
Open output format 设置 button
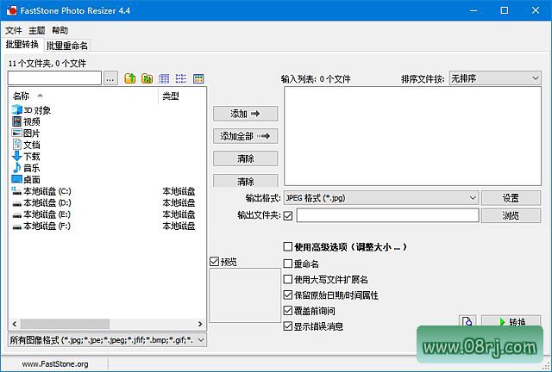pyautogui.click(x=511, y=198)
